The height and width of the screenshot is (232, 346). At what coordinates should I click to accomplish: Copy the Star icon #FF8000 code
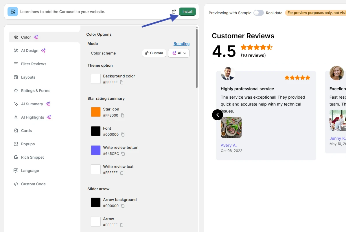pos(122,115)
